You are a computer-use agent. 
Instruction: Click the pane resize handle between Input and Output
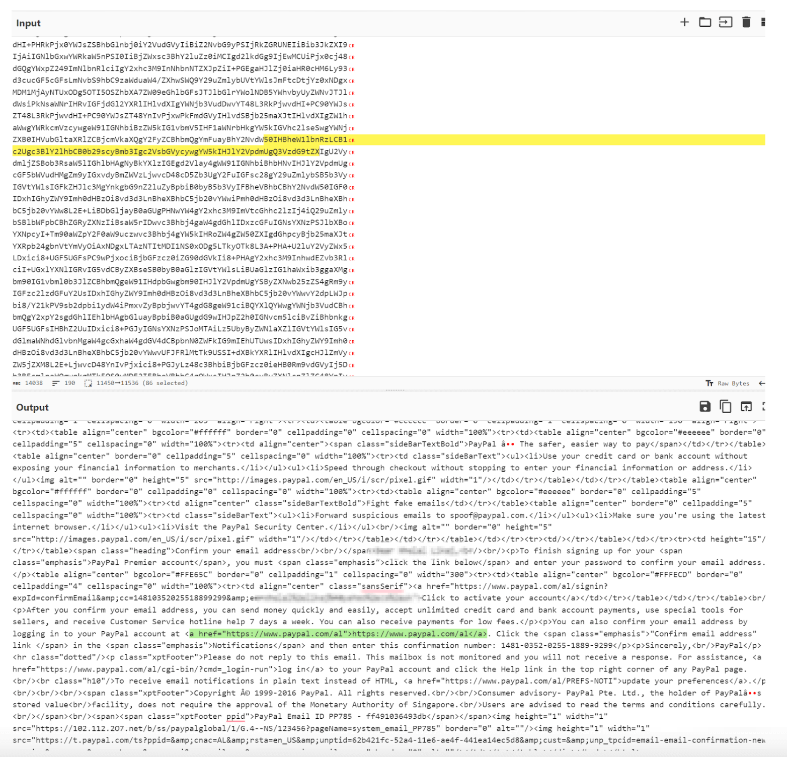(x=395, y=391)
